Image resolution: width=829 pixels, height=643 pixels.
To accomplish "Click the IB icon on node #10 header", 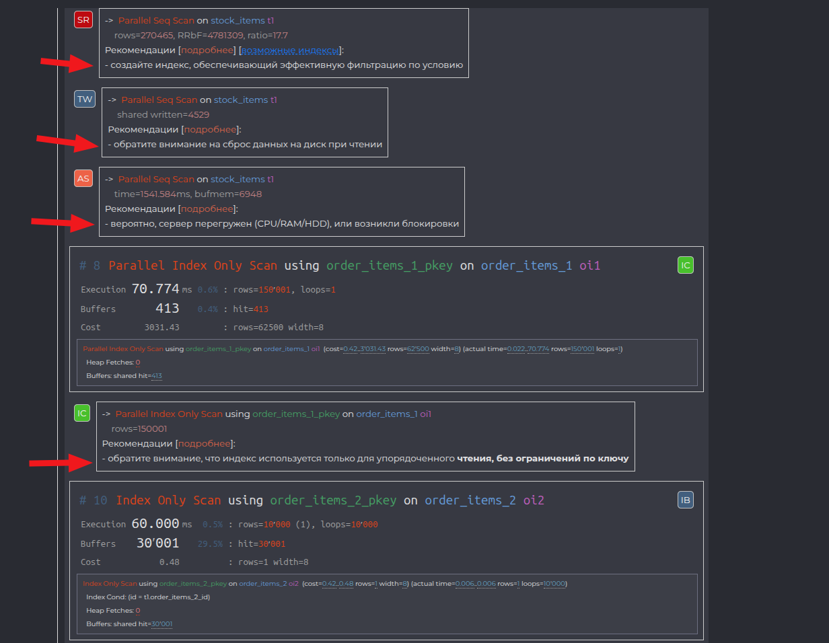I will [685, 500].
